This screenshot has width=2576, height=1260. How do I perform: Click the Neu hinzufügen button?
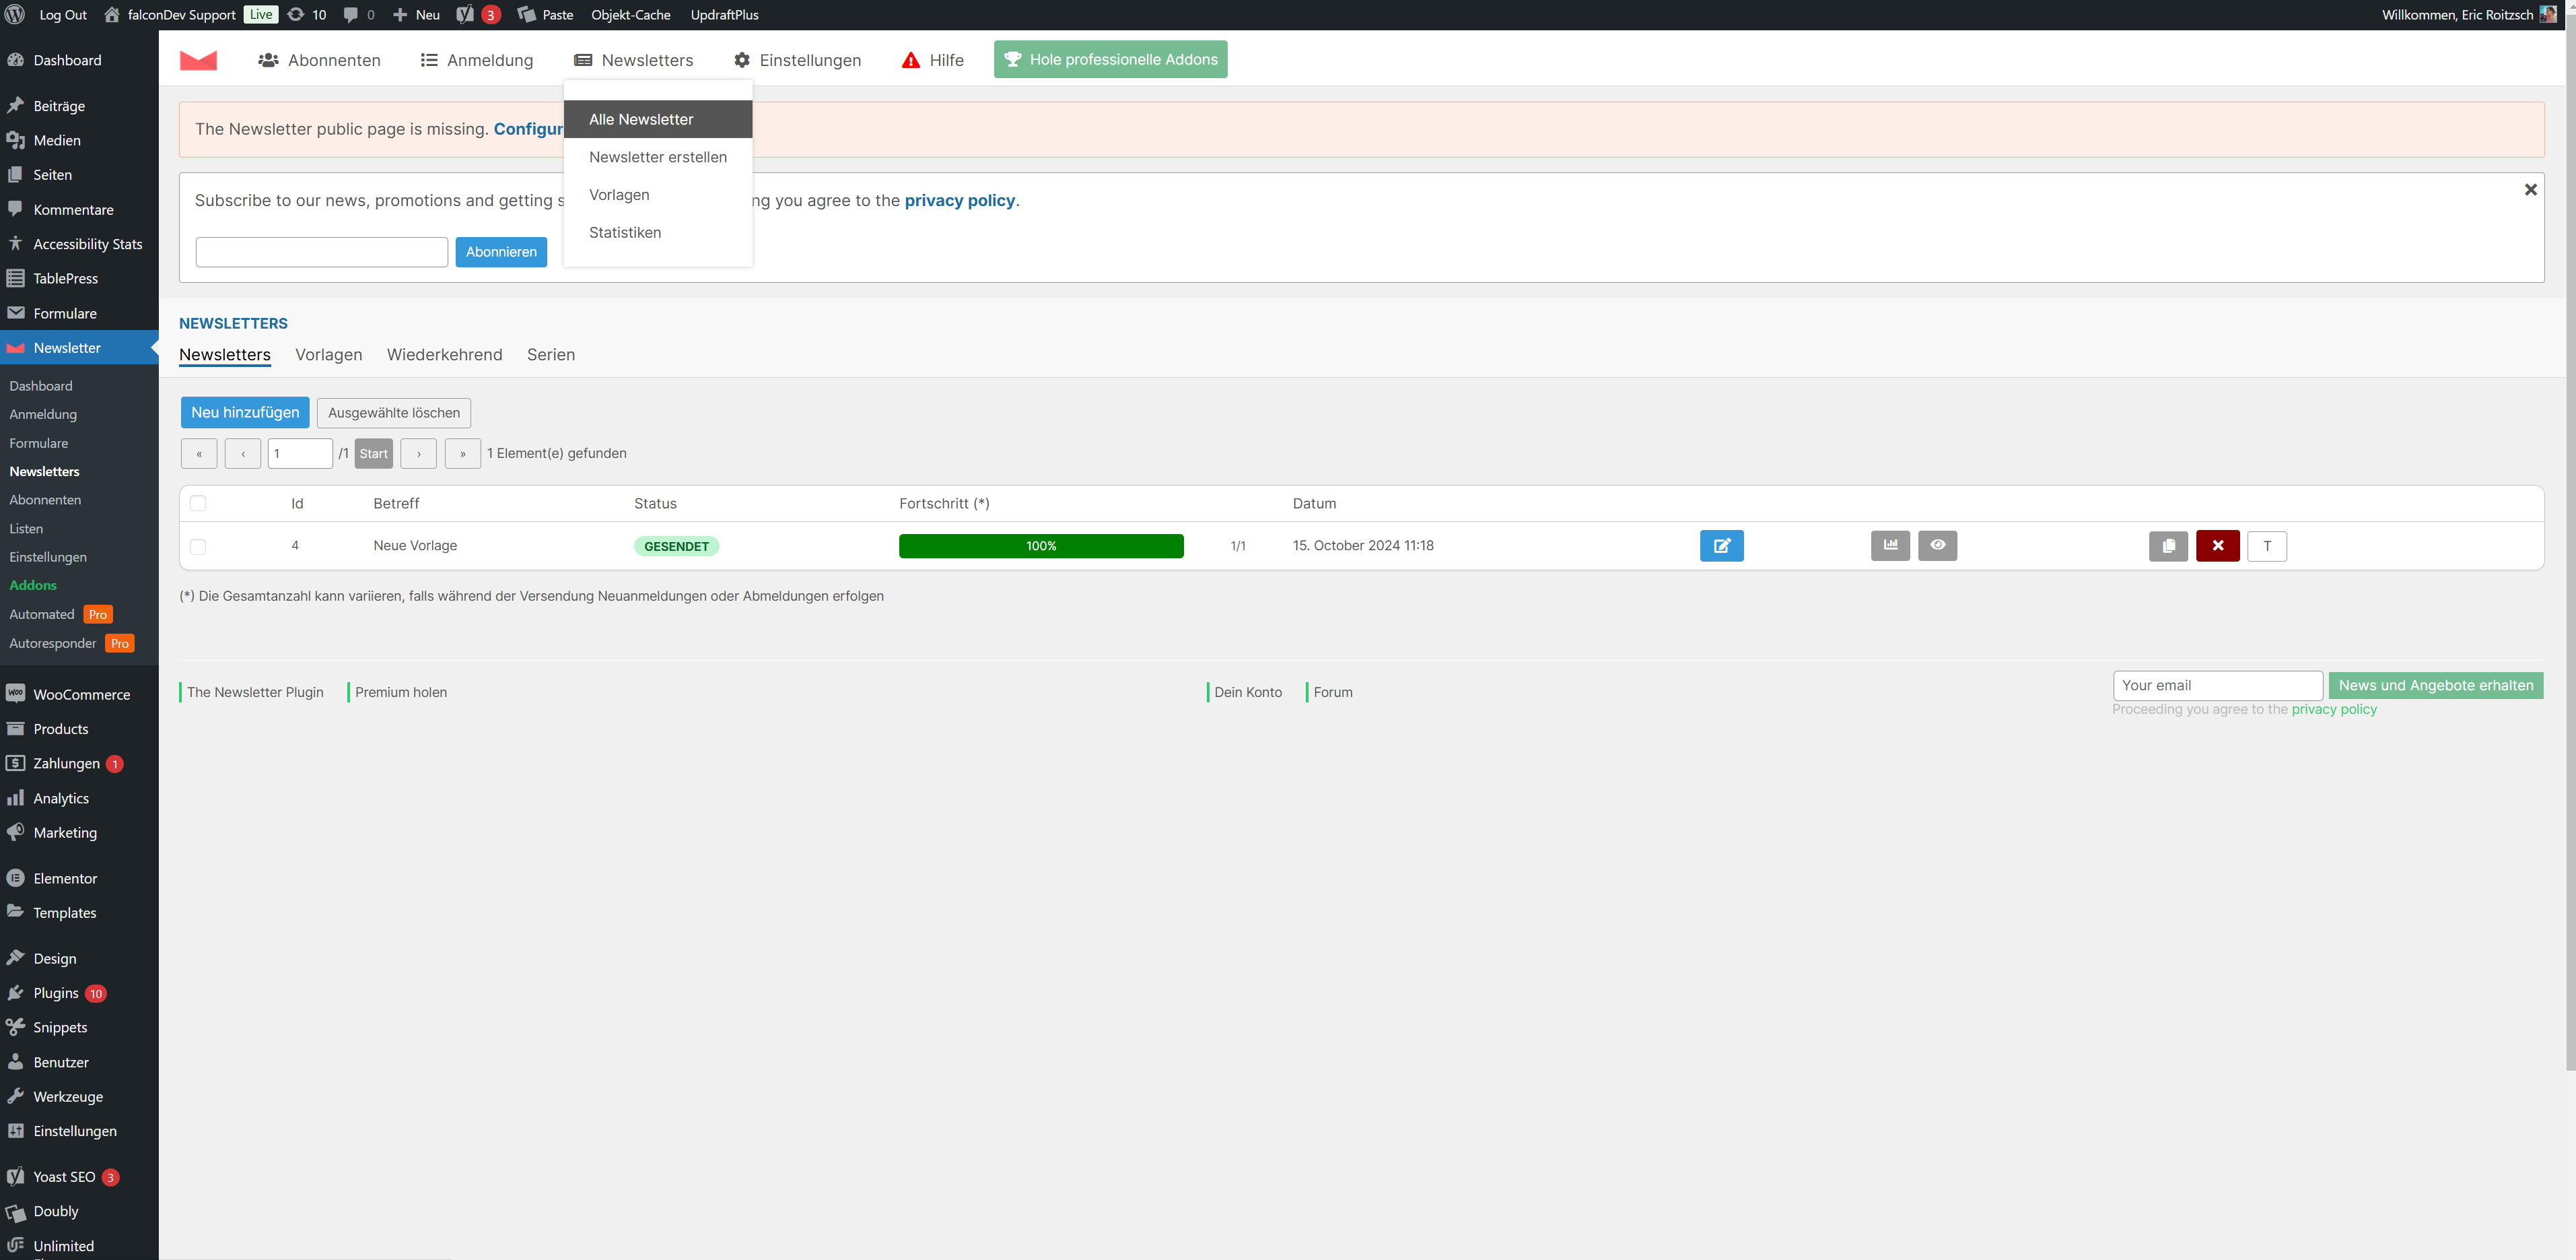[x=245, y=412]
